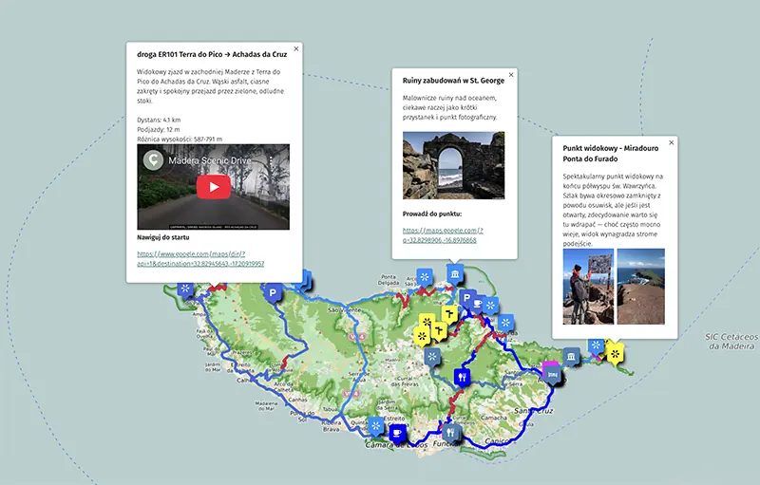Click the 'Punkt widokowy - Miradouro Ponta do Furado' heading
The image size is (760, 485).
pos(611,154)
